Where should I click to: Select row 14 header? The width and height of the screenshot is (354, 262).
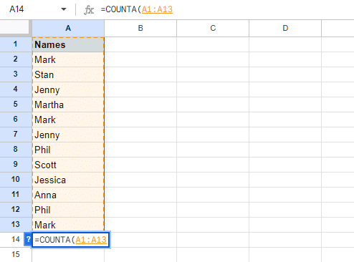[14, 239]
